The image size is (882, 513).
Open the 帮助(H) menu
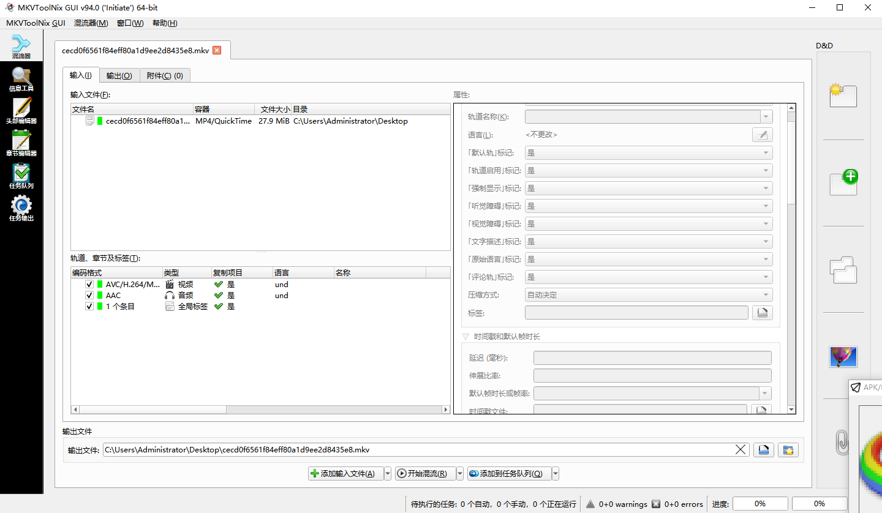[165, 23]
